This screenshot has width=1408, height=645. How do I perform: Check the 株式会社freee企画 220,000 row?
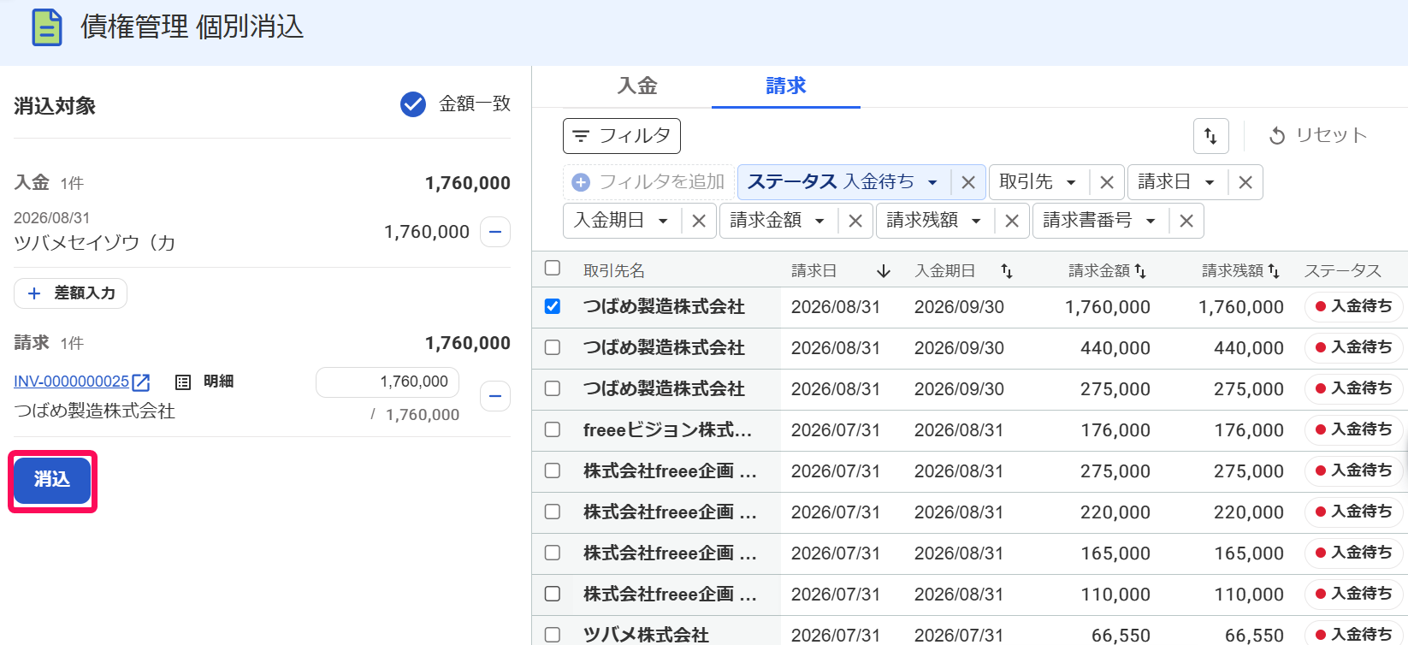coord(553,512)
